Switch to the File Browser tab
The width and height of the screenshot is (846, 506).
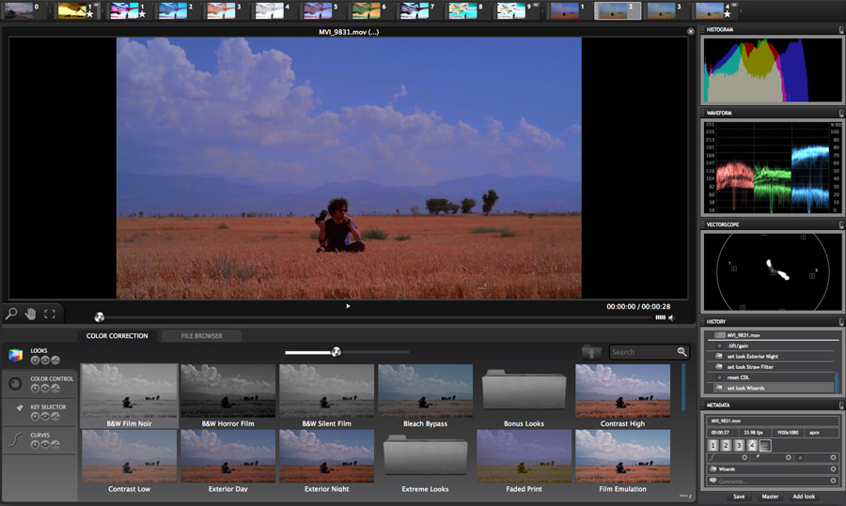click(x=203, y=336)
